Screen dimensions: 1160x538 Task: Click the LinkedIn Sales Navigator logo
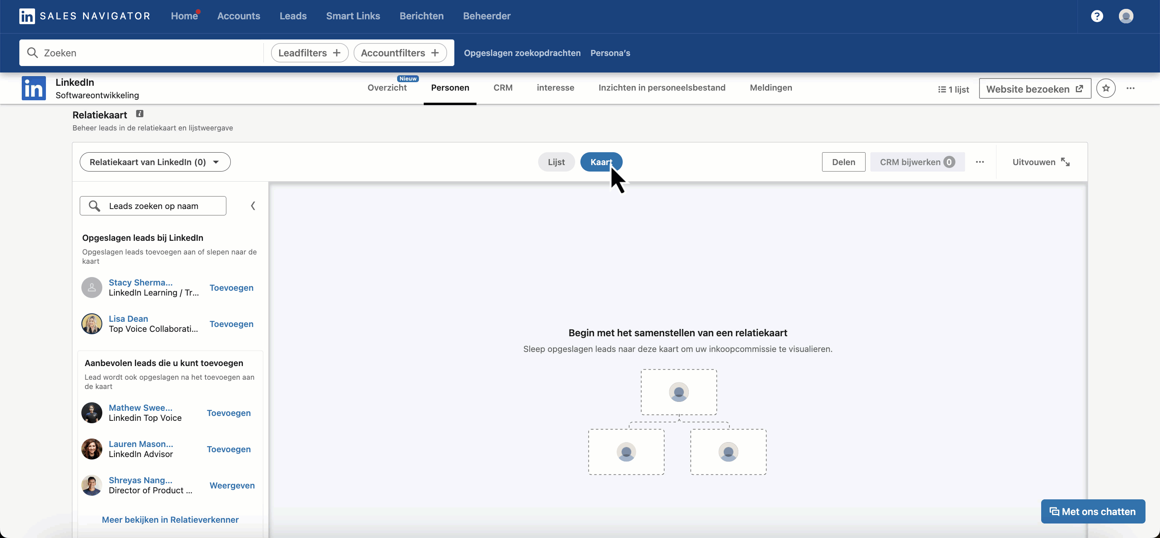tap(85, 16)
